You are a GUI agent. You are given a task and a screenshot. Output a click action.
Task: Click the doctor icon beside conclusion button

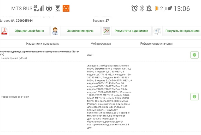click(x=55, y=31)
